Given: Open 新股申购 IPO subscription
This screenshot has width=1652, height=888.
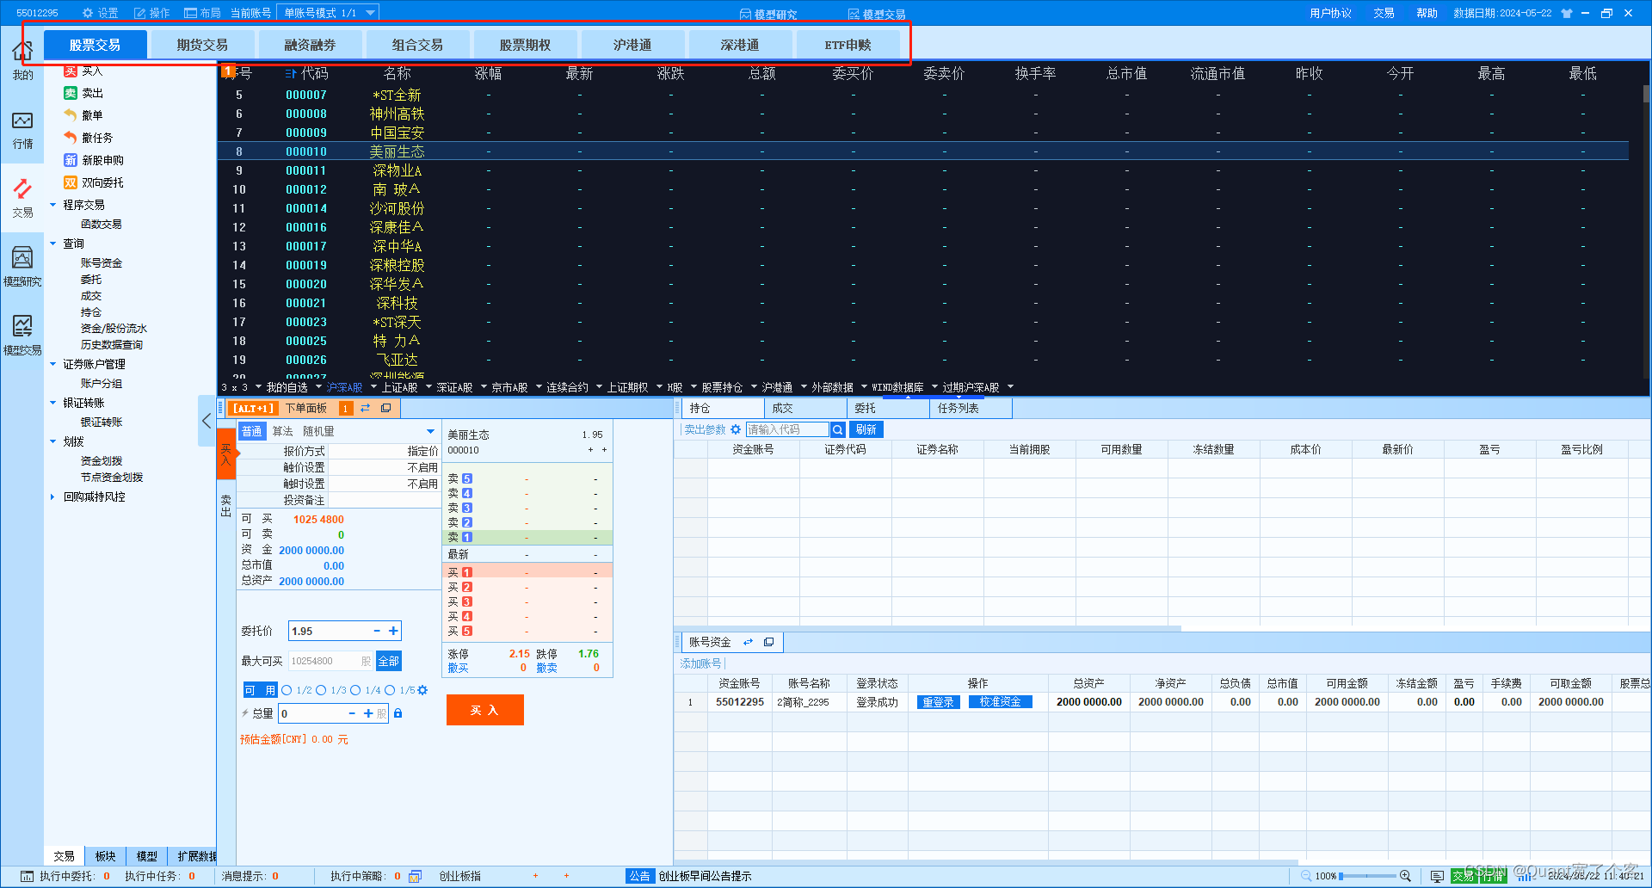Looking at the screenshot, I should tap(94, 160).
